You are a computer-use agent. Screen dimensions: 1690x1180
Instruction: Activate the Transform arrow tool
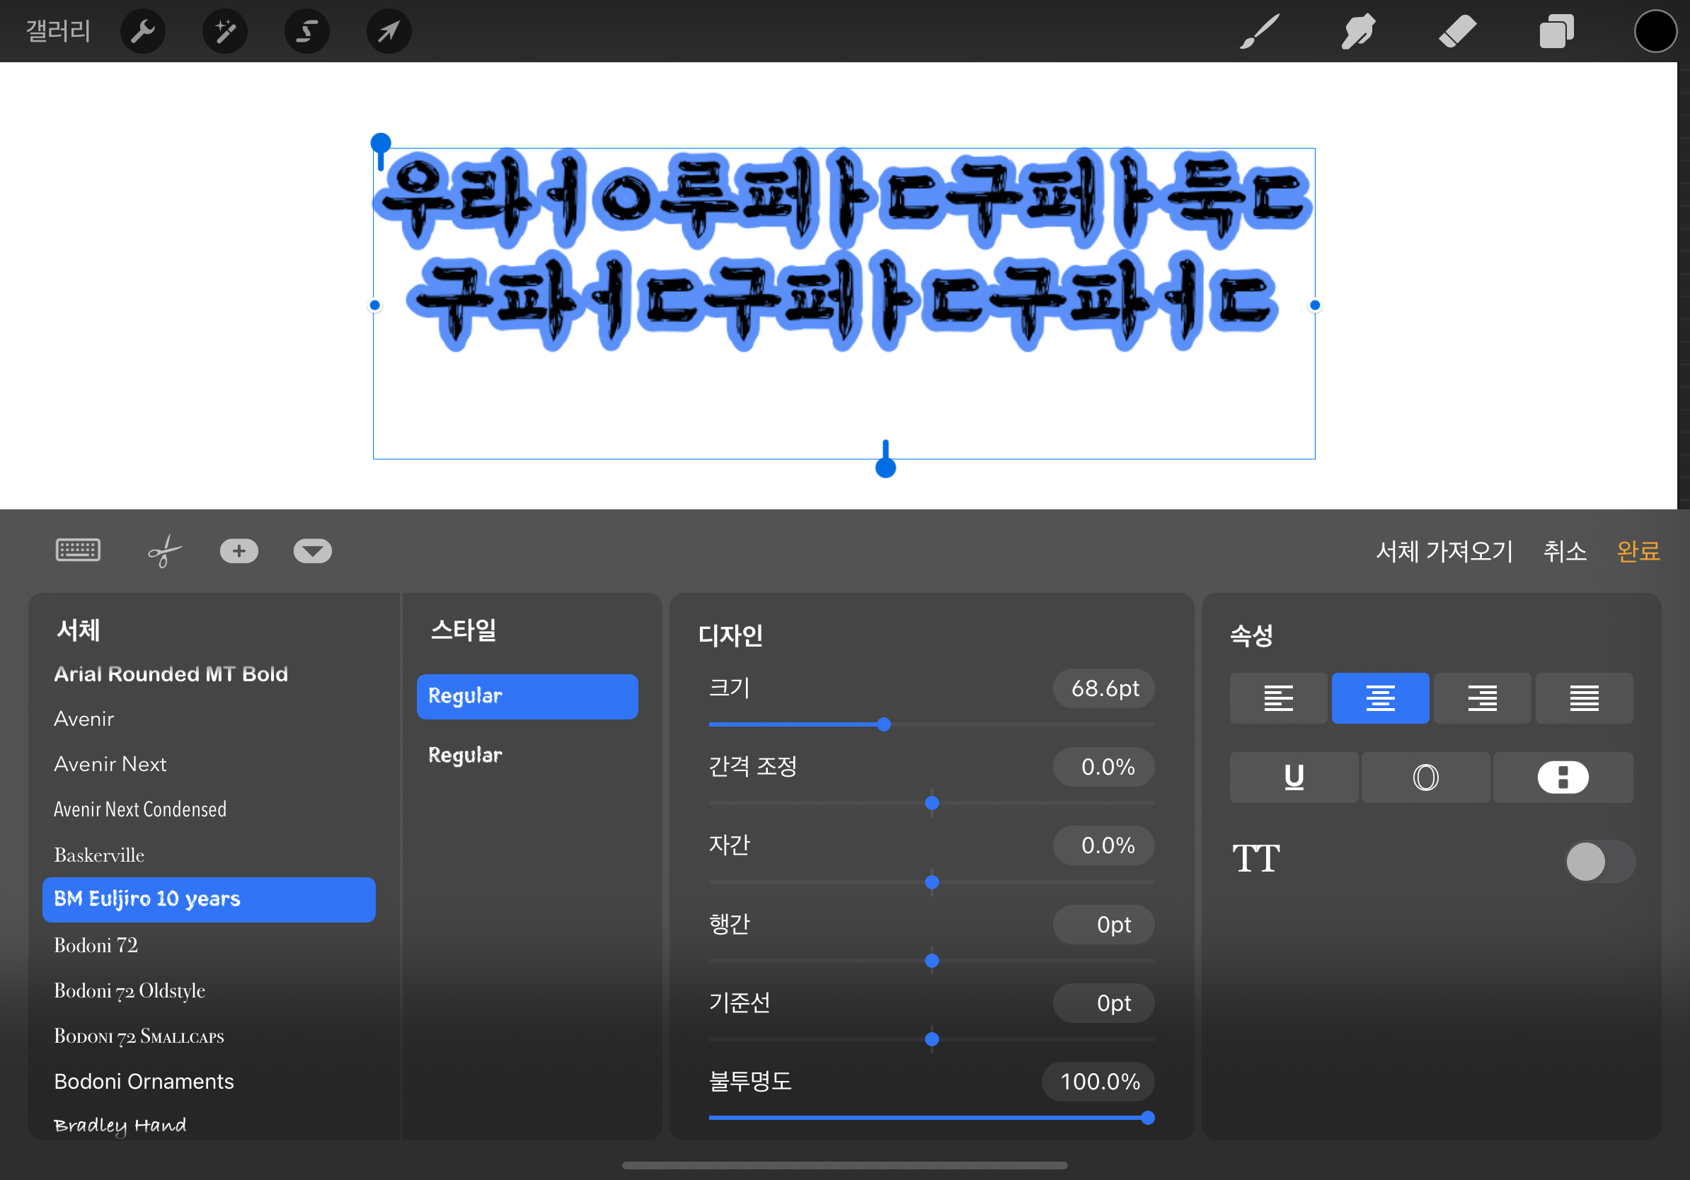point(389,32)
